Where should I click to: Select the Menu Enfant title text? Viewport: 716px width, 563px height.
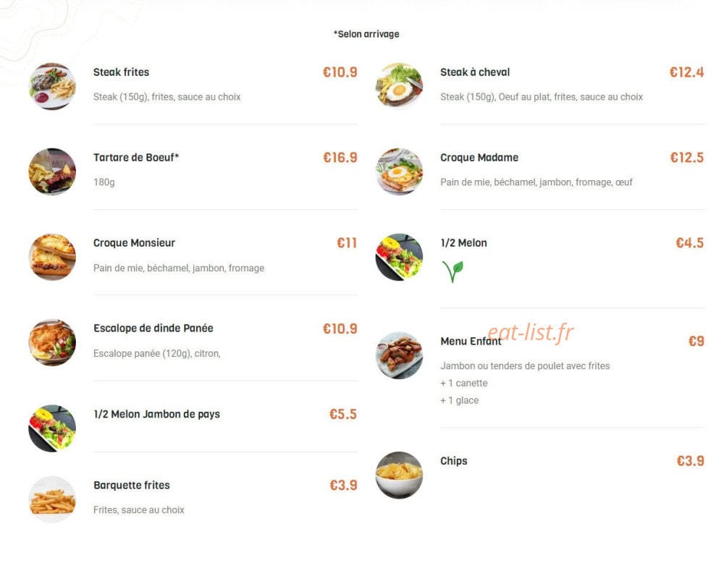(471, 341)
